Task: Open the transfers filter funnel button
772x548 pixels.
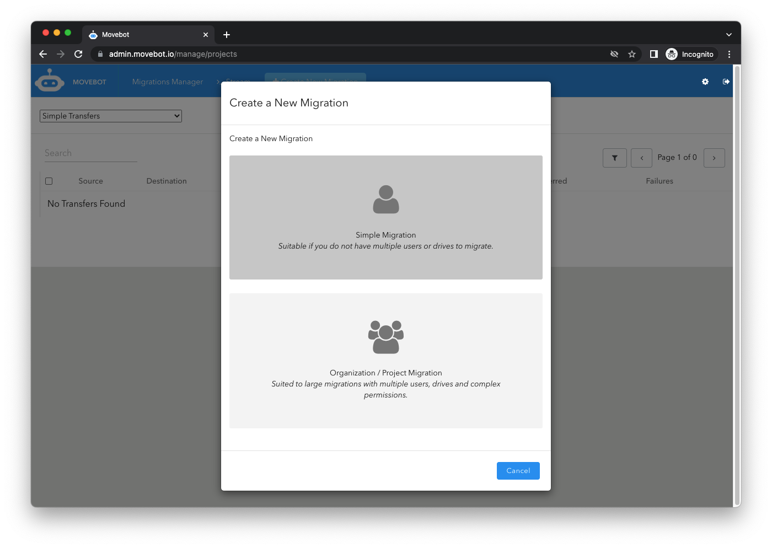Action: coord(614,158)
